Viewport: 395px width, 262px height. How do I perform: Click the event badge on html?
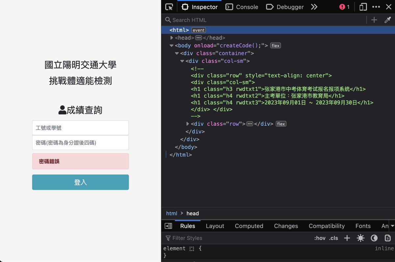pos(198,30)
